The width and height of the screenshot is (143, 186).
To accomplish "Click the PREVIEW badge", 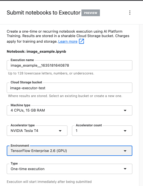I will 91,13.
